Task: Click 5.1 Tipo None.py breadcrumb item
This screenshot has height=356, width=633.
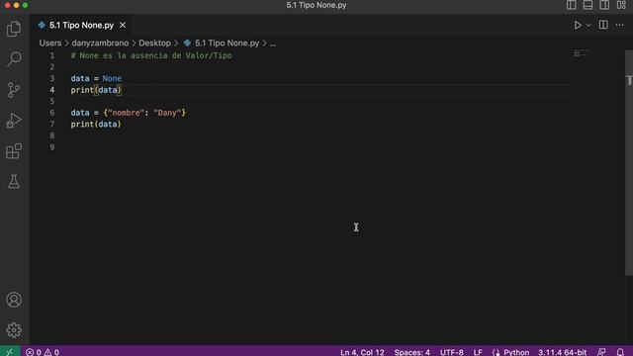Action: point(226,44)
